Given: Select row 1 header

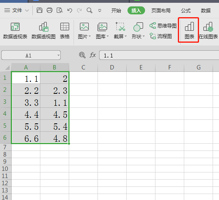Looking at the screenshot, I should pyautogui.click(x=6, y=78).
